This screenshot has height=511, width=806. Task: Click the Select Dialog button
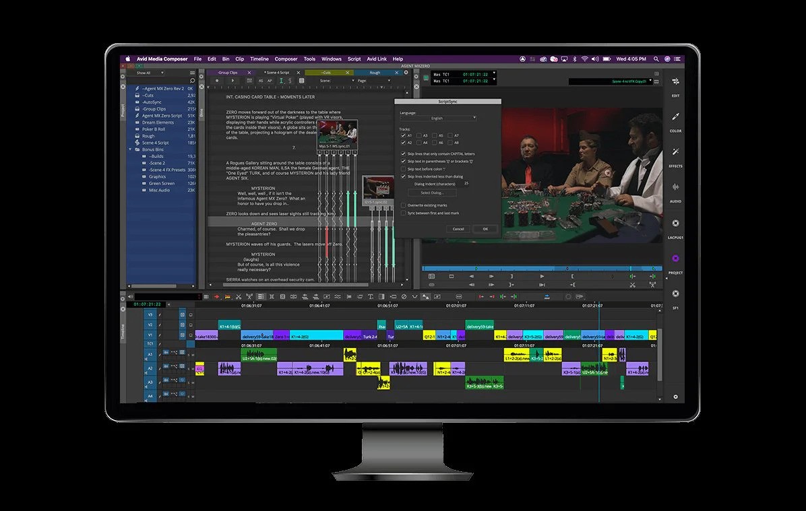point(433,193)
